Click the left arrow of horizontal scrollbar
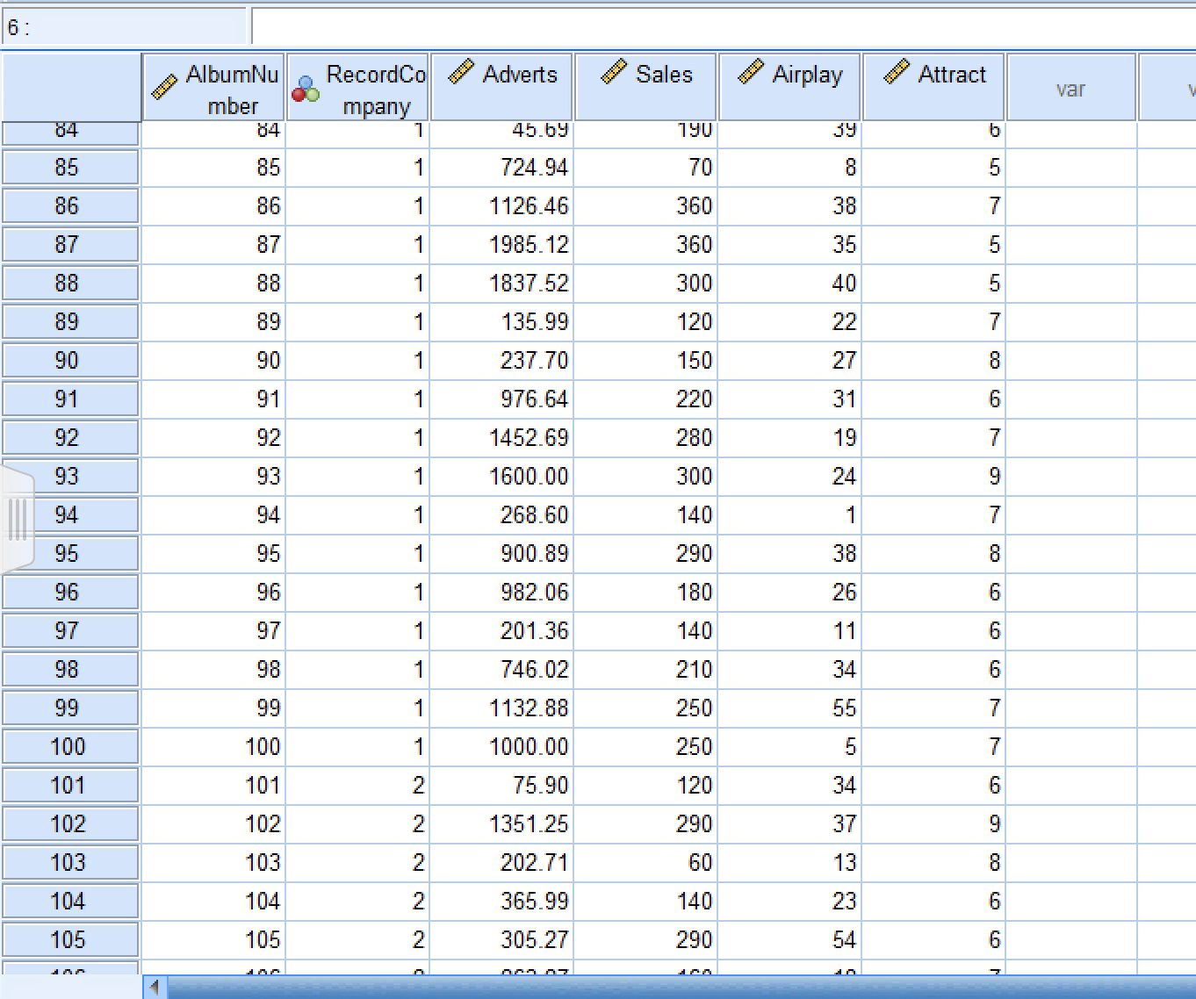 155,987
